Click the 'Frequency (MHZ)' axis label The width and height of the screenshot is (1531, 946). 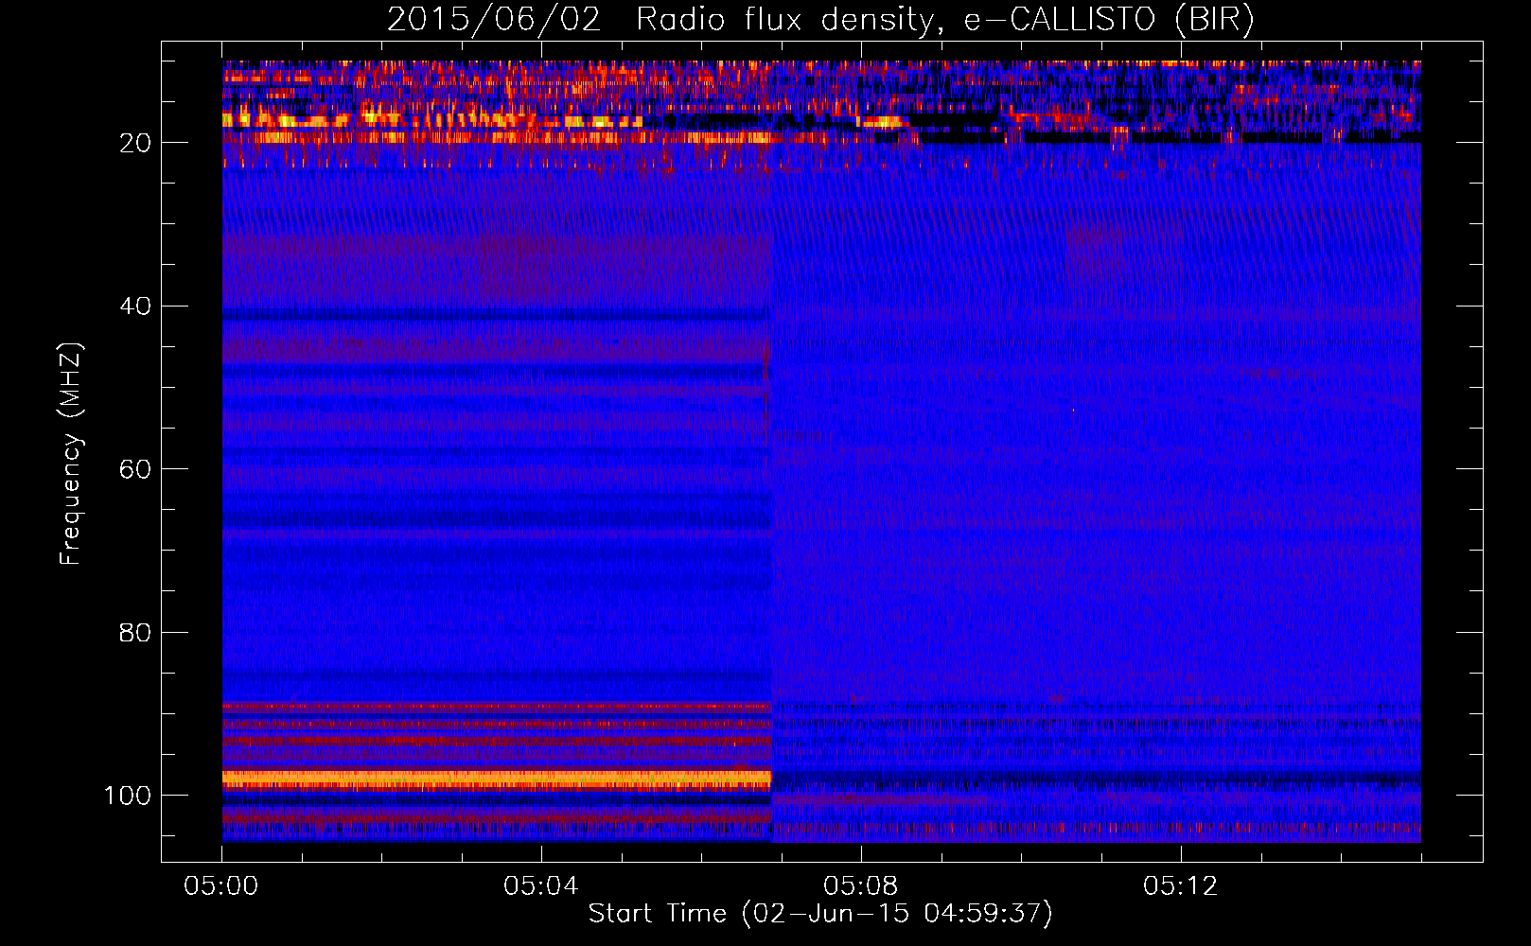coord(71,453)
